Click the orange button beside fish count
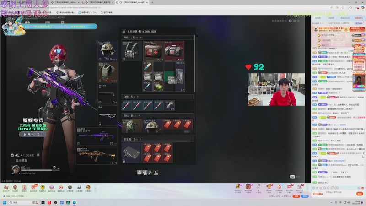The height and width of the screenshot is (206, 366). [x=296, y=196]
